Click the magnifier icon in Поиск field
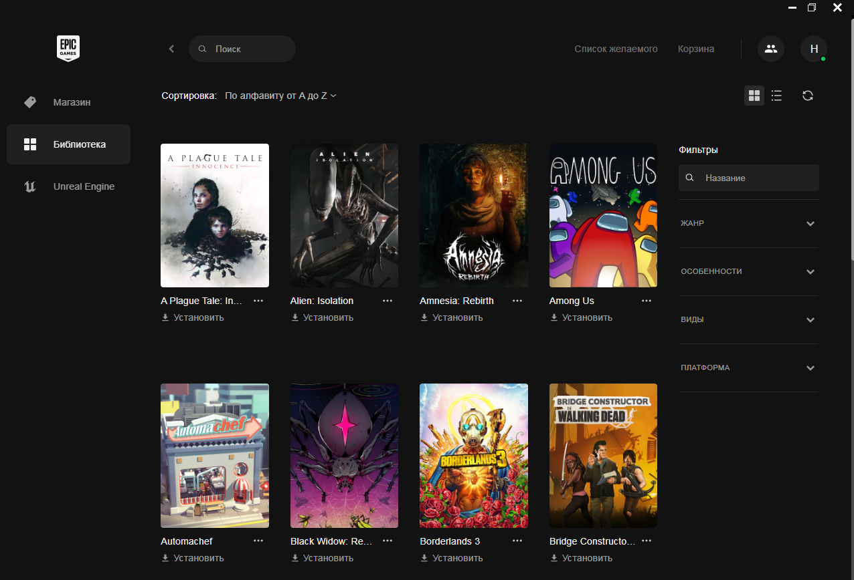Image resolution: width=854 pixels, height=580 pixels. click(x=202, y=49)
